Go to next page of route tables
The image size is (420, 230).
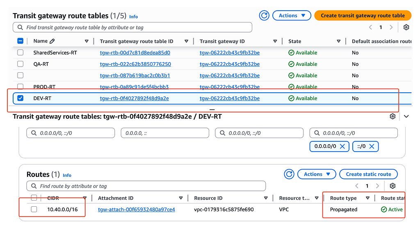[x=391, y=27]
